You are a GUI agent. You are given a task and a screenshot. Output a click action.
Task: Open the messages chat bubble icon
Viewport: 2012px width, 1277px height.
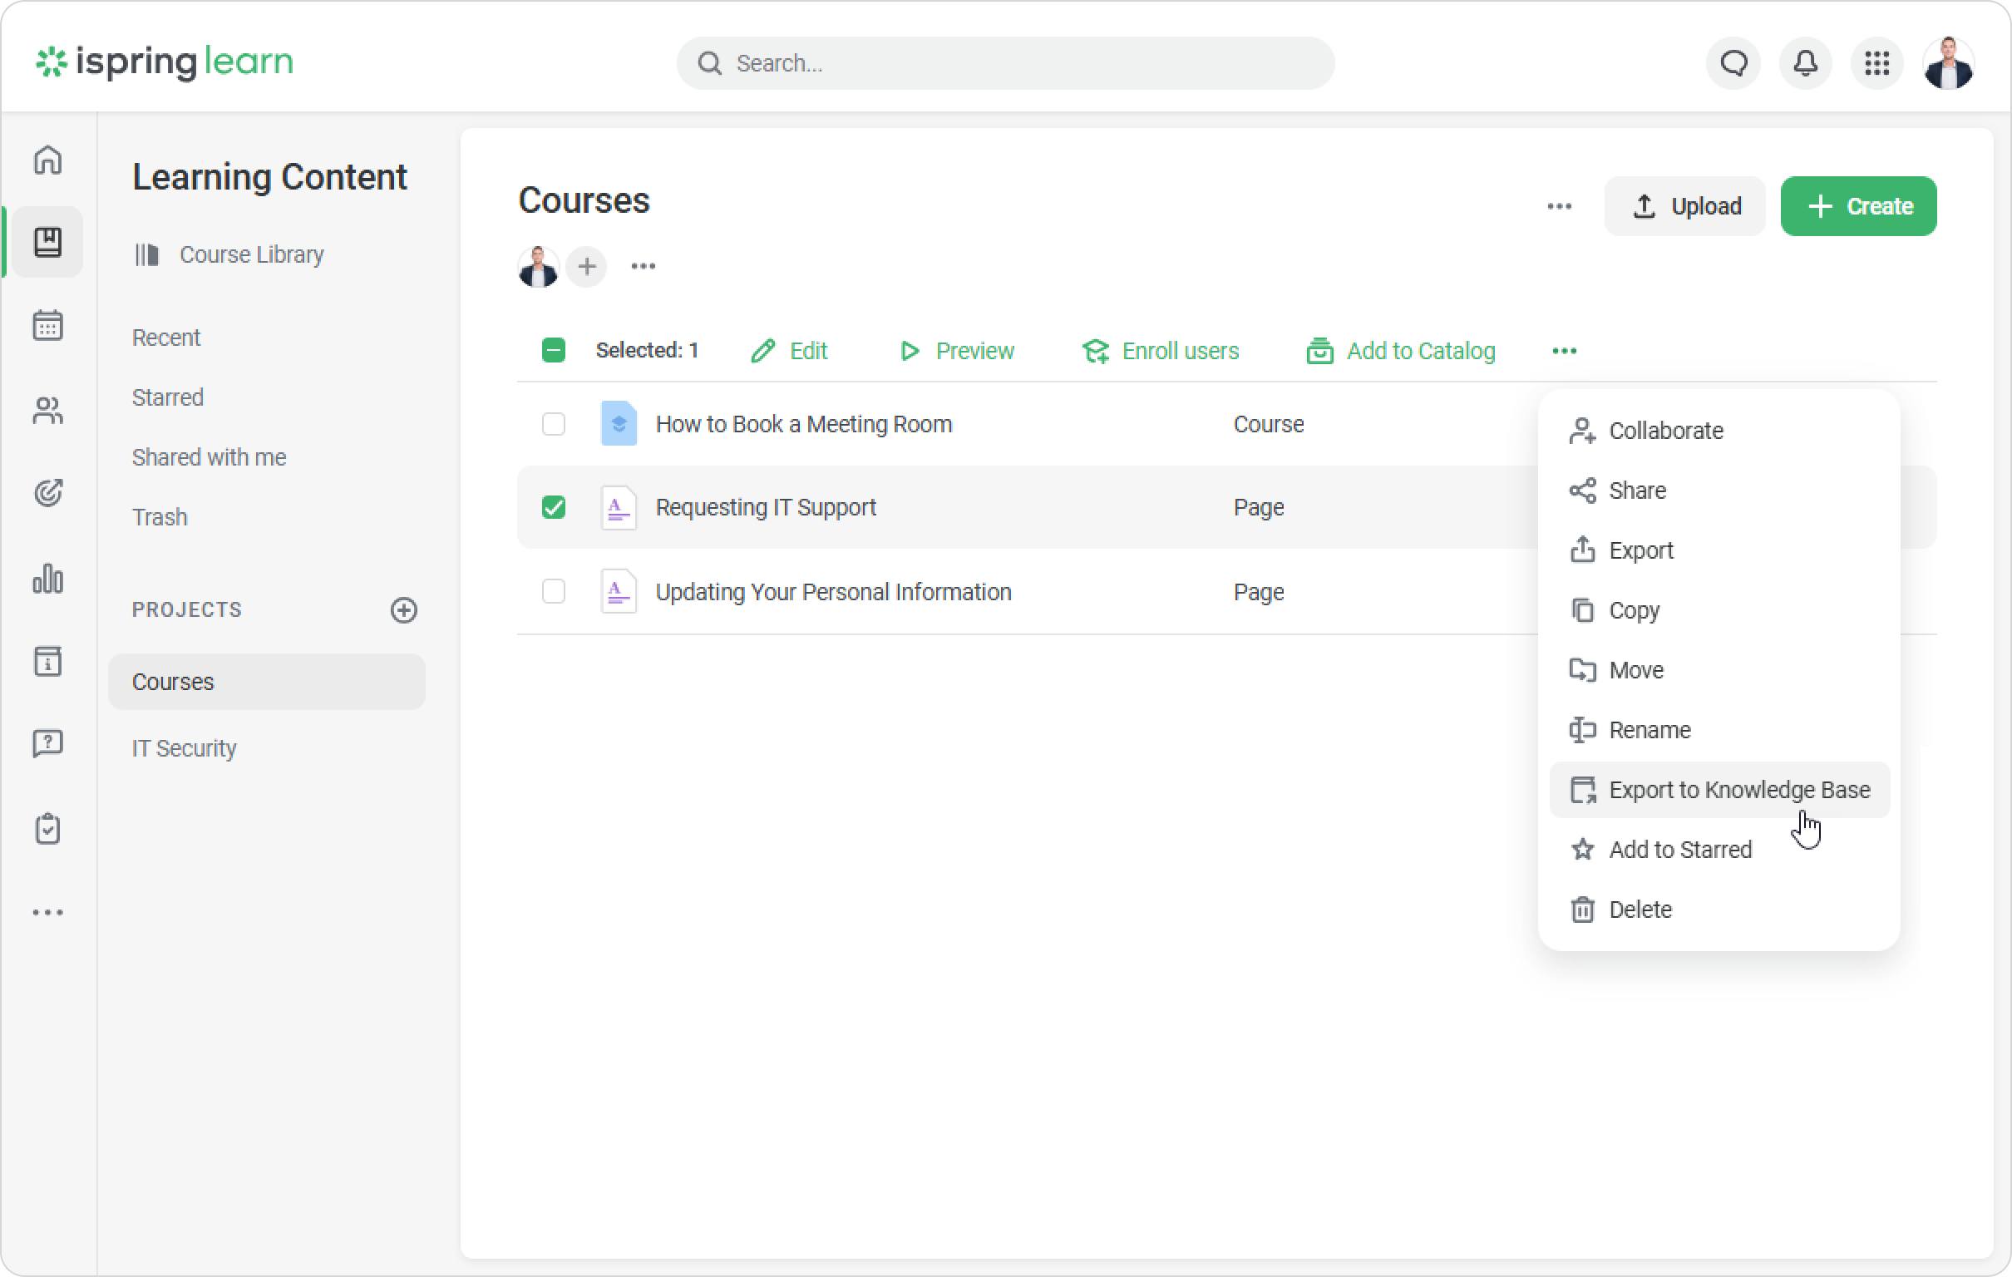[x=1733, y=63]
